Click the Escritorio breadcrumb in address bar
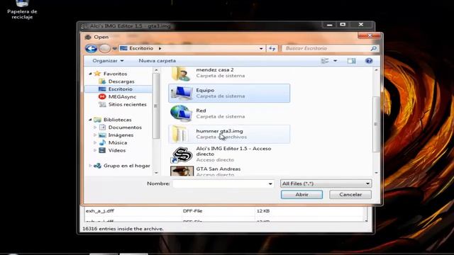454x255 pixels. point(141,48)
